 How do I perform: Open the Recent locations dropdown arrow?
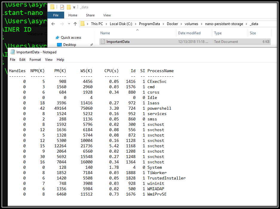[69, 24]
